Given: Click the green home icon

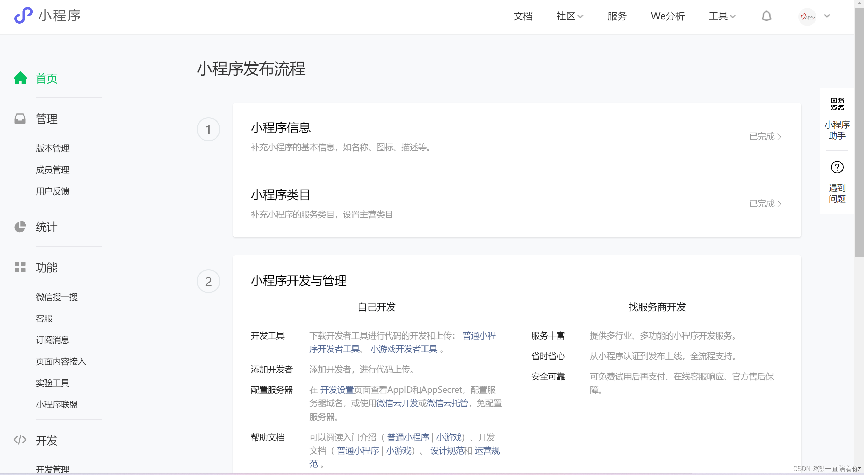Looking at the screenshot, I should pyautogui.click(x=20, y=78).
